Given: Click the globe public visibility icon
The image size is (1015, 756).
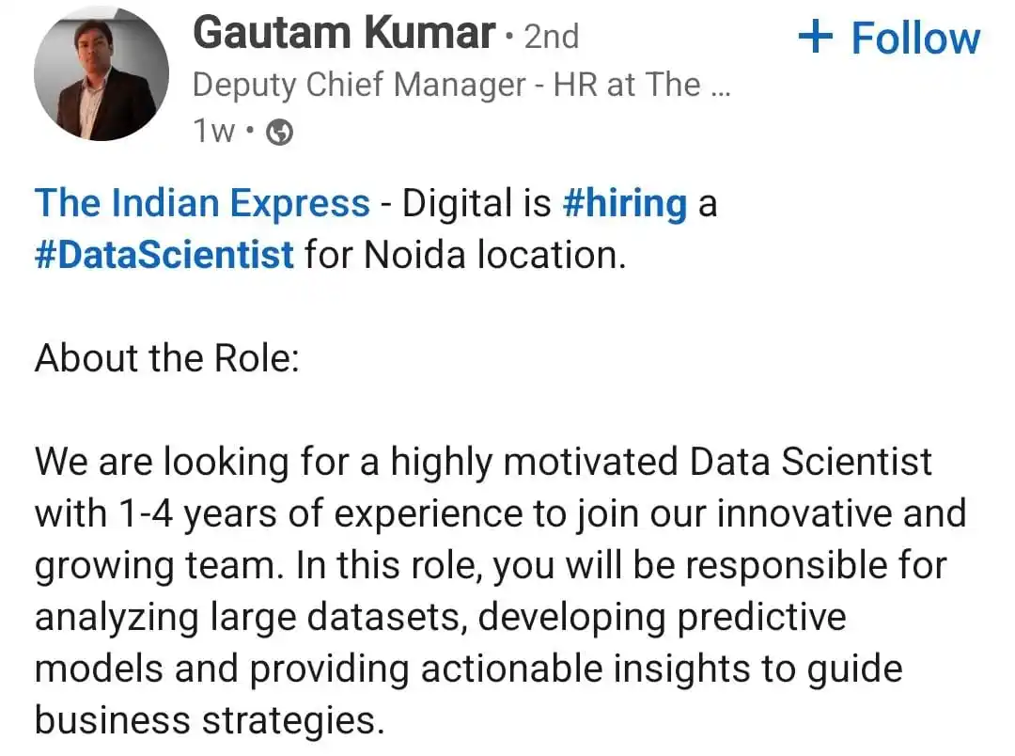Looking at the screenshot, I should tap(280, 133).
